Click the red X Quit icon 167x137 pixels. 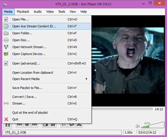[6, 119]
